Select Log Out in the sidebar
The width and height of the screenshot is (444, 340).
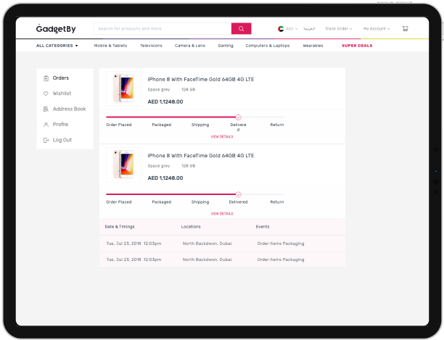pos(62,140)
